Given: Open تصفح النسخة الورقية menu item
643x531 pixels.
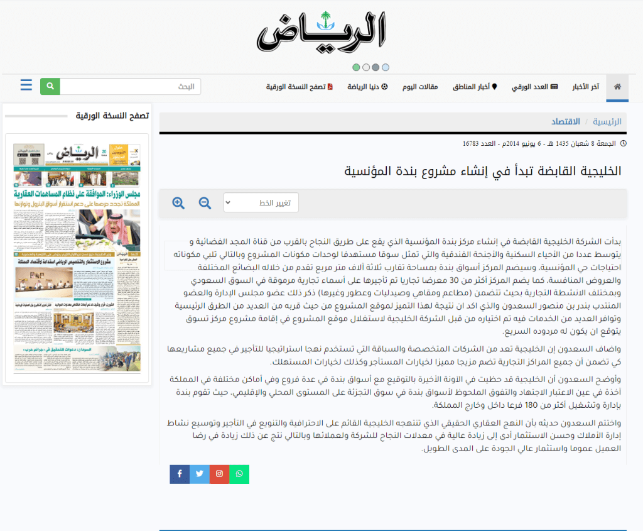Looking at the screenshot, I should [300, 87].
